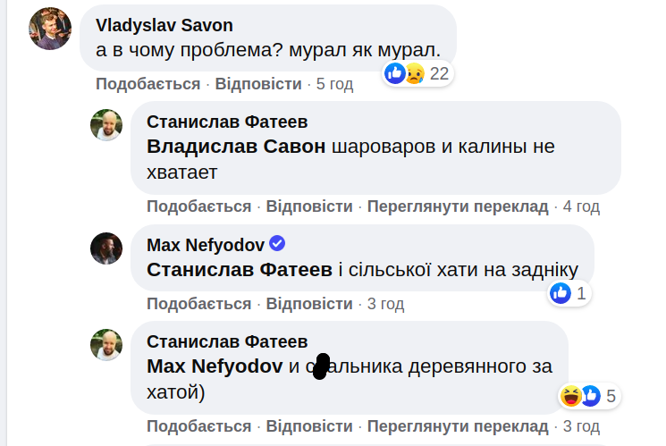Like Vladyslav Savon's comment with Подобається

(x=148, y=84)
